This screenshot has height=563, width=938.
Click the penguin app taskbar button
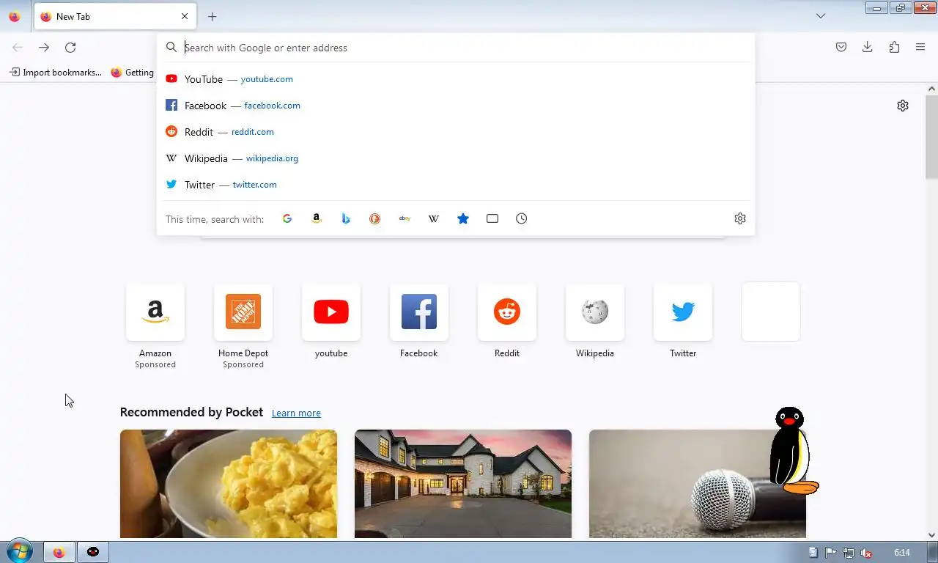click(93, 552)
